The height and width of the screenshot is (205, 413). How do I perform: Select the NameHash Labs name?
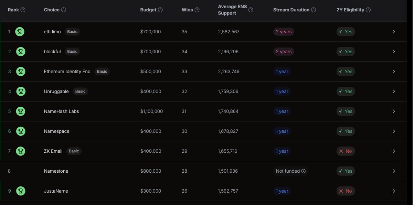point(61,111)
